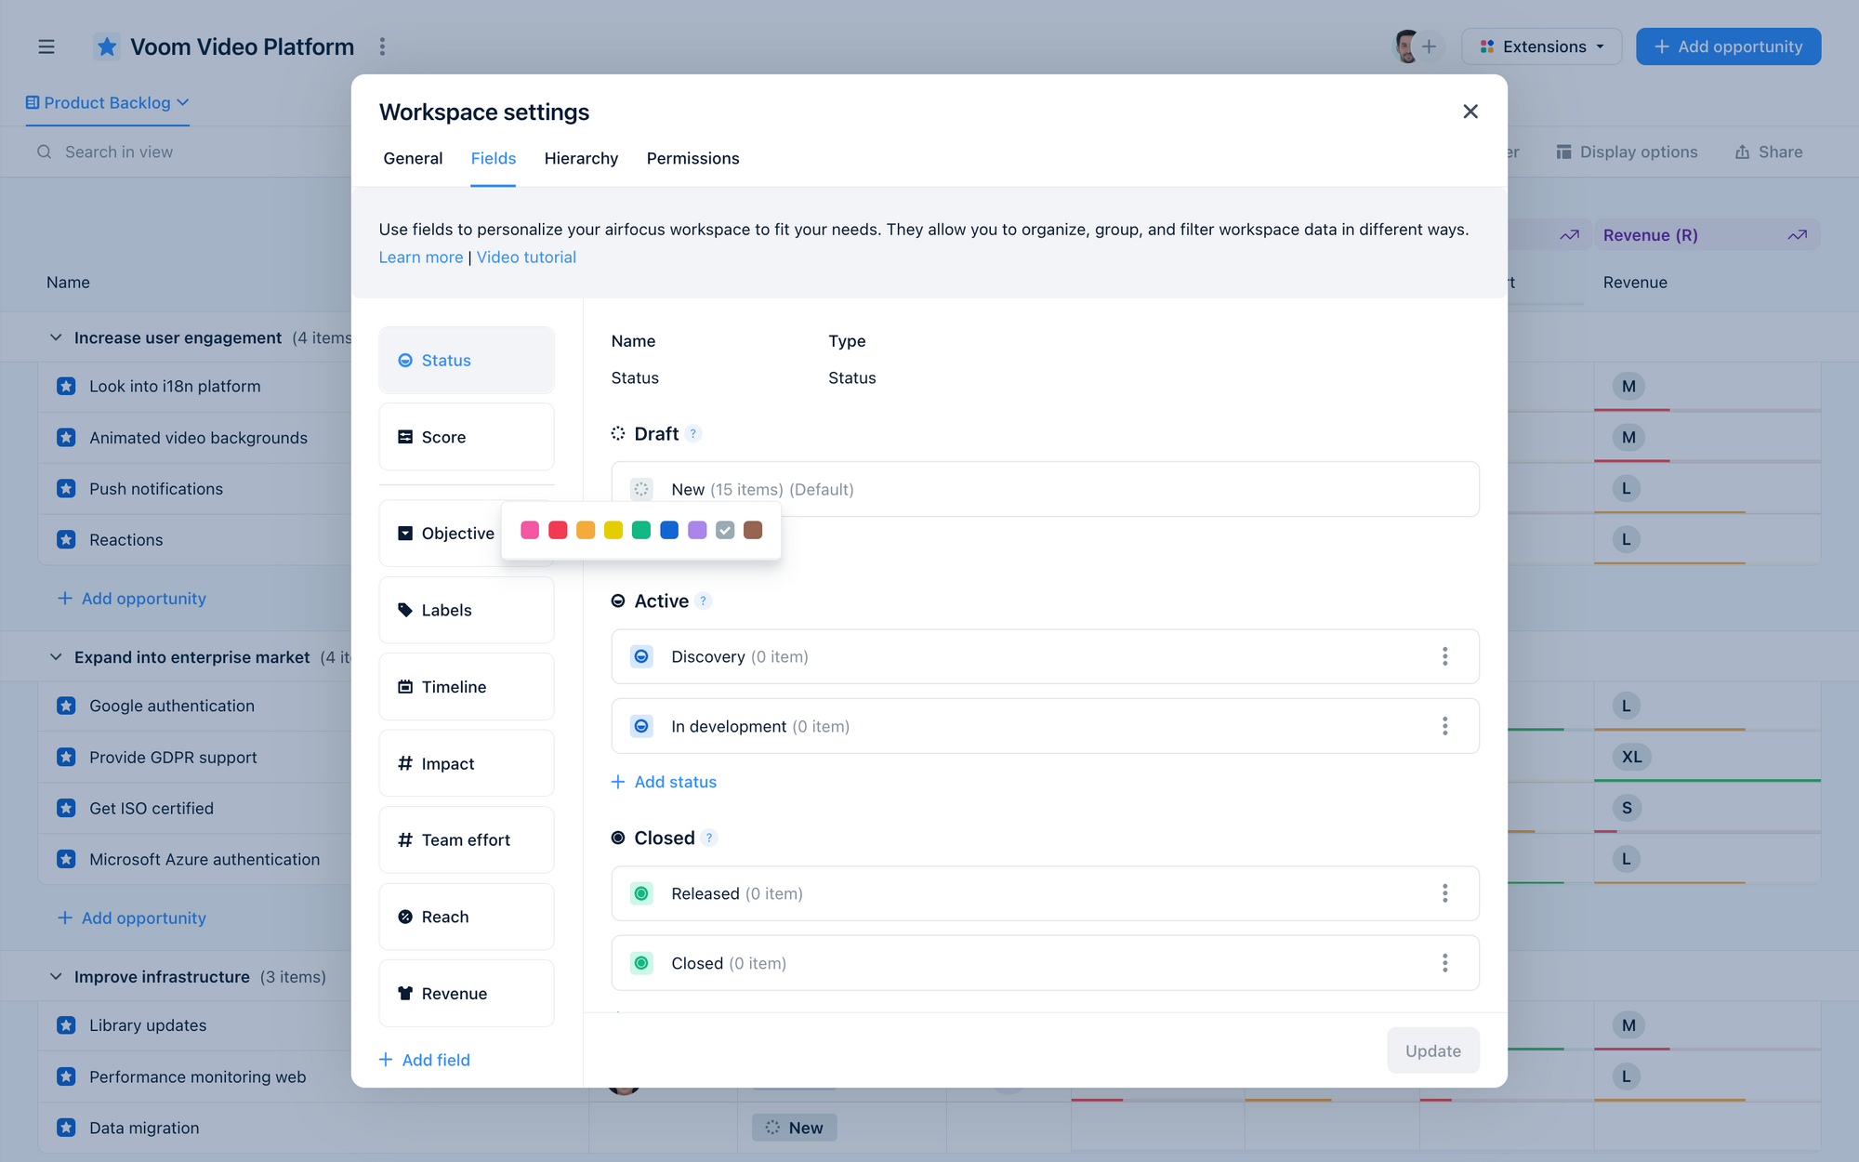
Task: Open three-dot menu for Discovery status
Action: click(1444, 656)
